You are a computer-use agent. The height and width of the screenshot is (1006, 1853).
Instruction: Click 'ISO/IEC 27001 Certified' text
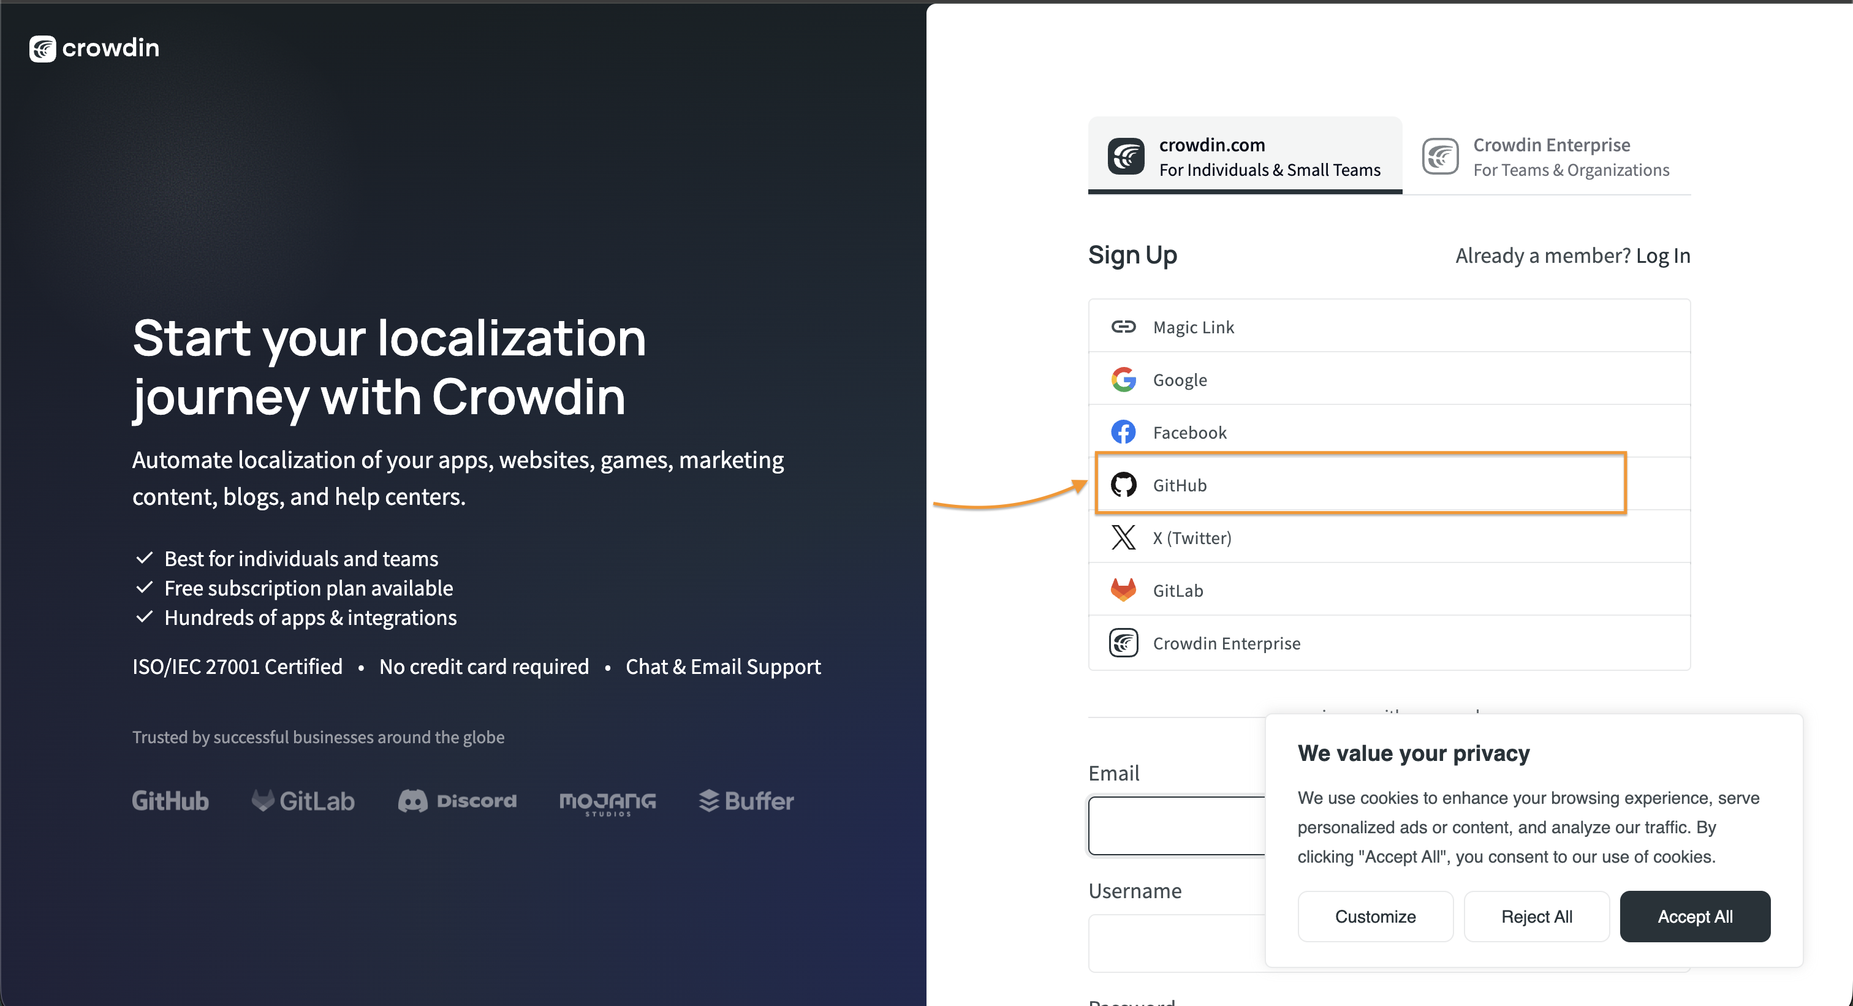point(237,667)
